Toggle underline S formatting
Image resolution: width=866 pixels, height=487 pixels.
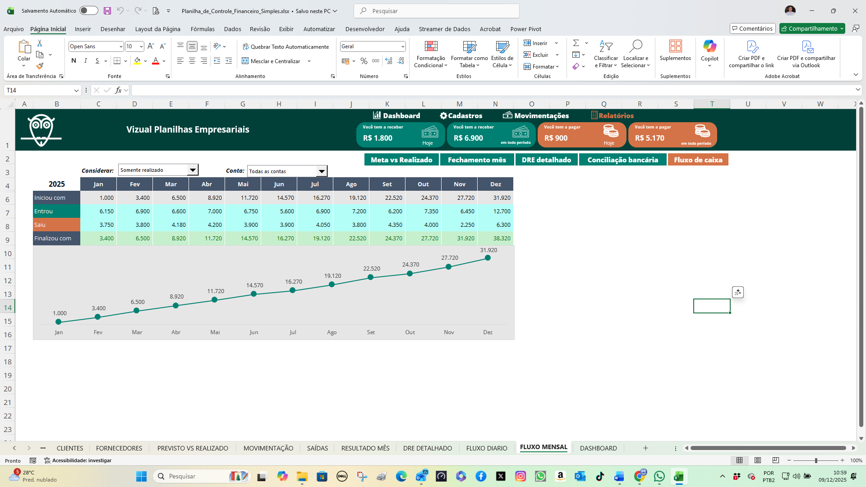point(97,61)
